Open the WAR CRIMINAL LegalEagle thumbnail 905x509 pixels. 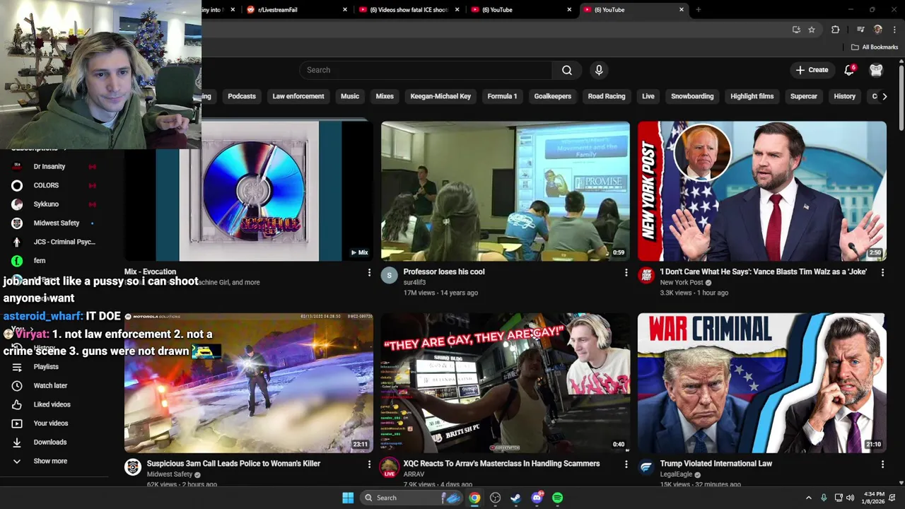(x=762, y=382)
